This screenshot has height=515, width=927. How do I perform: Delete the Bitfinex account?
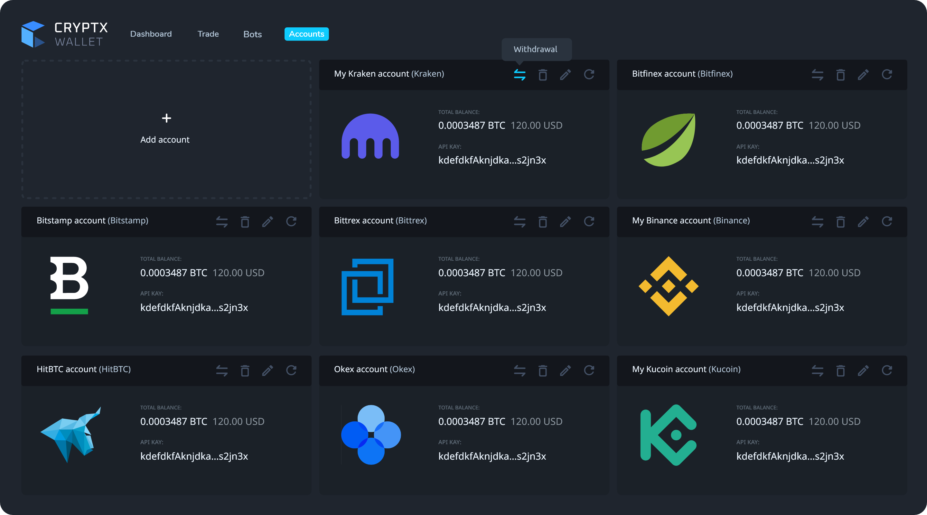pos(841,74)
